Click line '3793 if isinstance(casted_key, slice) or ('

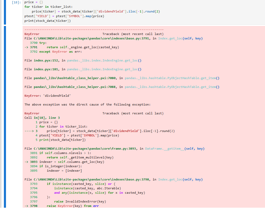[73, 184]
